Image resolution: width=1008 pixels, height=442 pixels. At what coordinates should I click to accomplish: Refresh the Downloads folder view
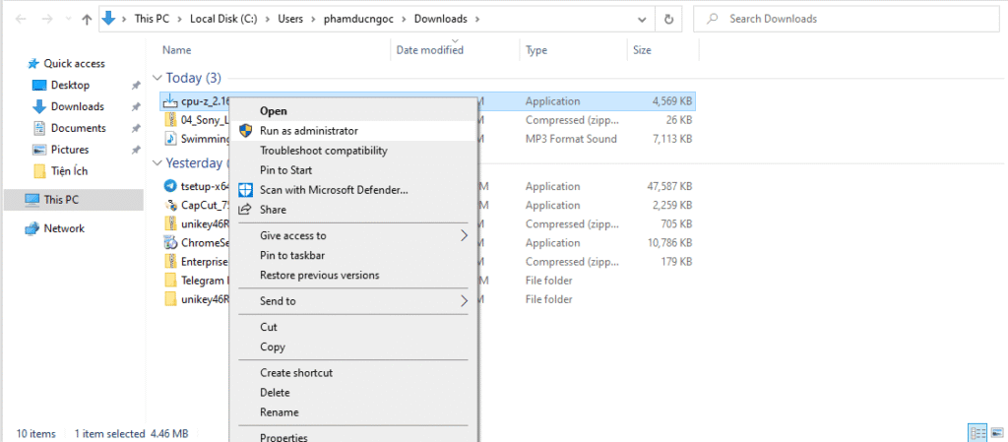(669, 19)
